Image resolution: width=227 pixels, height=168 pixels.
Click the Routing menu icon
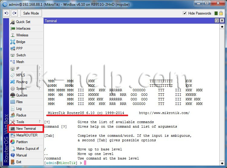coord(13,82)
